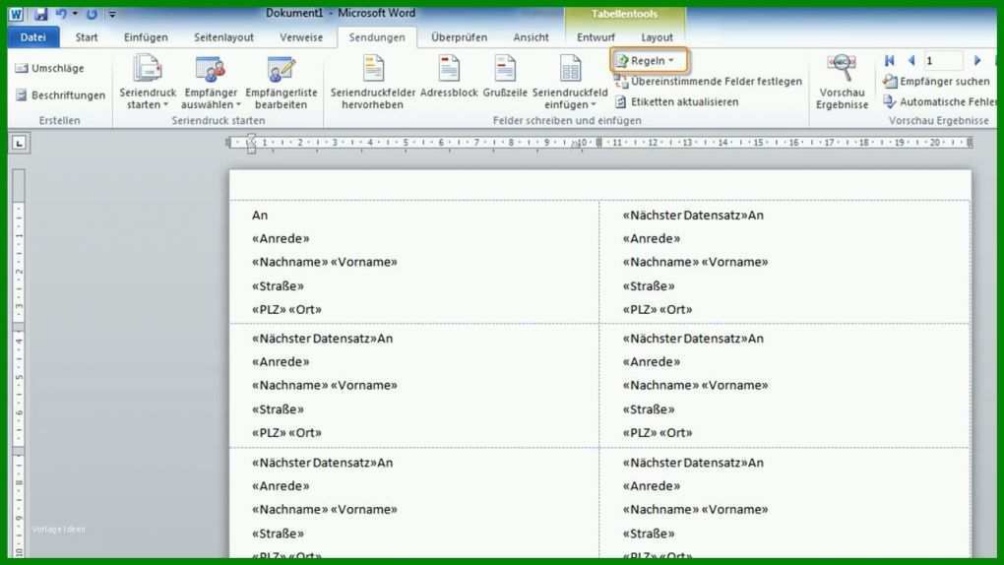This screenshot has height=565, width=1004.
Task: Go to the previous record
Action: 911,61
